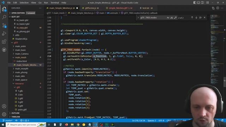Open the GitHub view in activity bar
226x127 pixels.
(x=4, y=50)
